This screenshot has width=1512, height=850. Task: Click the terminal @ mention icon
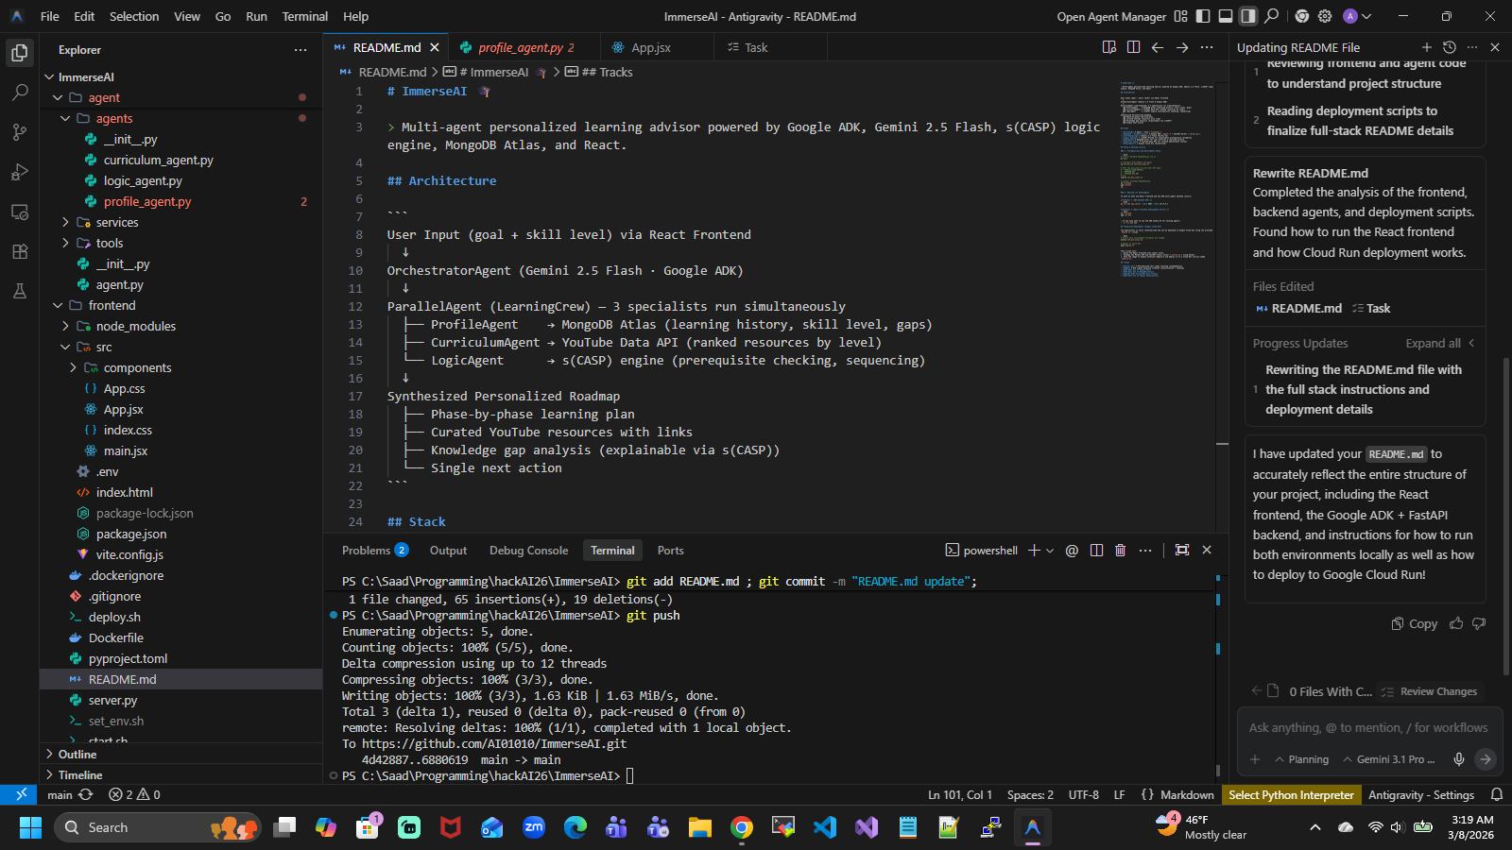click(1072, 551)
